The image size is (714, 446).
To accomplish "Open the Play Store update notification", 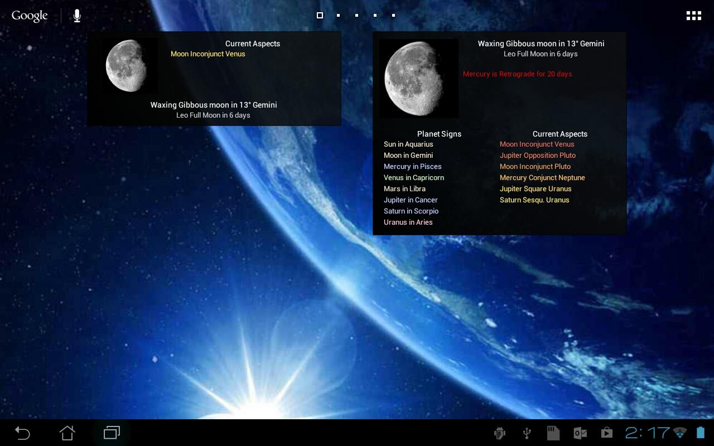I will pos(606,433).
